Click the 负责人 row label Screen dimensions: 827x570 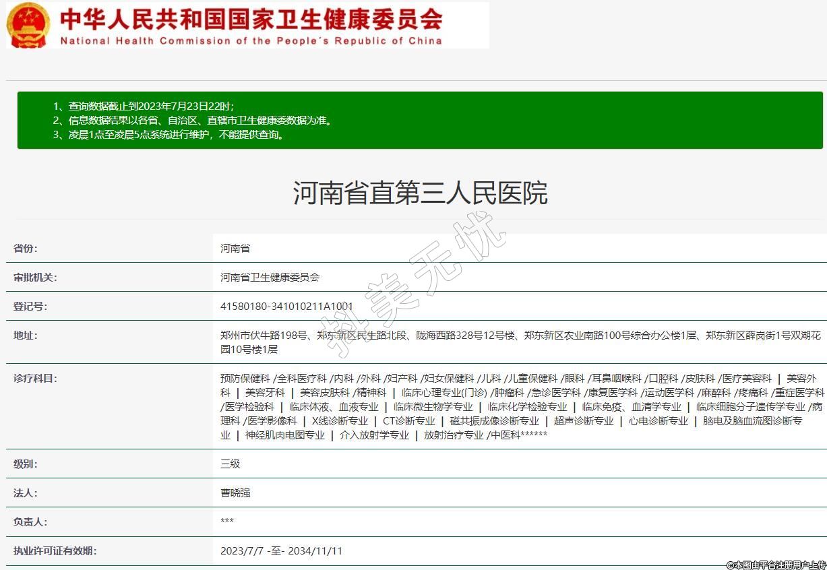point(30,521)
